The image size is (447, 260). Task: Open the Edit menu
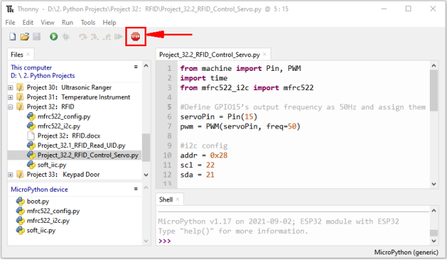click(x=28, y=23)
